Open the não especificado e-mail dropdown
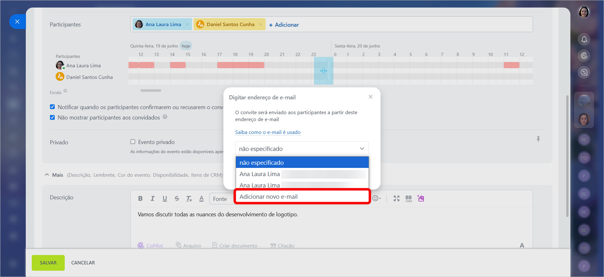Image resolution: width=604 pixels, height=277 pixels. point(302,149)
